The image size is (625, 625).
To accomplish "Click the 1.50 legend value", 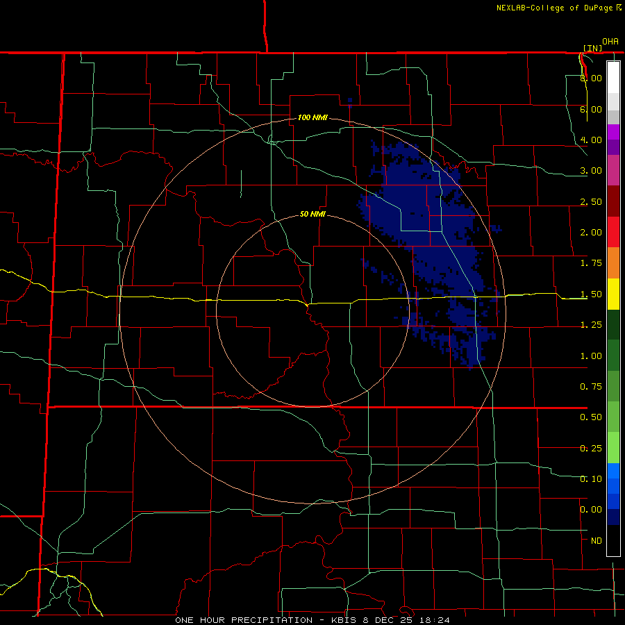I will [x=591, y=294].
